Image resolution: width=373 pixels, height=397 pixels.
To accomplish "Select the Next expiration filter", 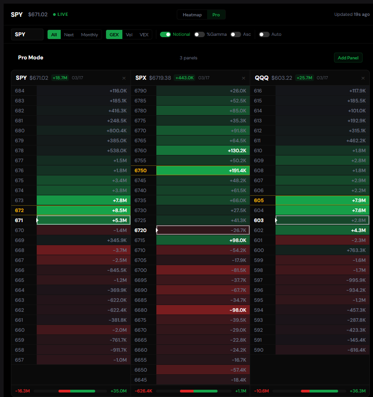I will [68, 35].
